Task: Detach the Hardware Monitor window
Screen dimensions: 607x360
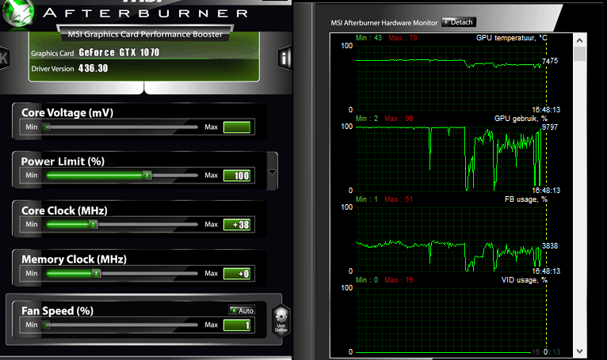Action: pos(458,22)
